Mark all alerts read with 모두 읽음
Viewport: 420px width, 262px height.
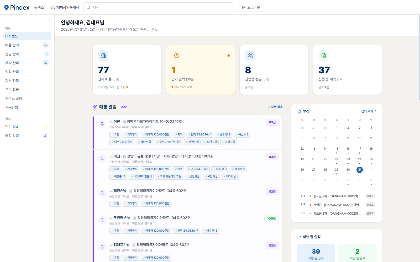coord(275,107)
